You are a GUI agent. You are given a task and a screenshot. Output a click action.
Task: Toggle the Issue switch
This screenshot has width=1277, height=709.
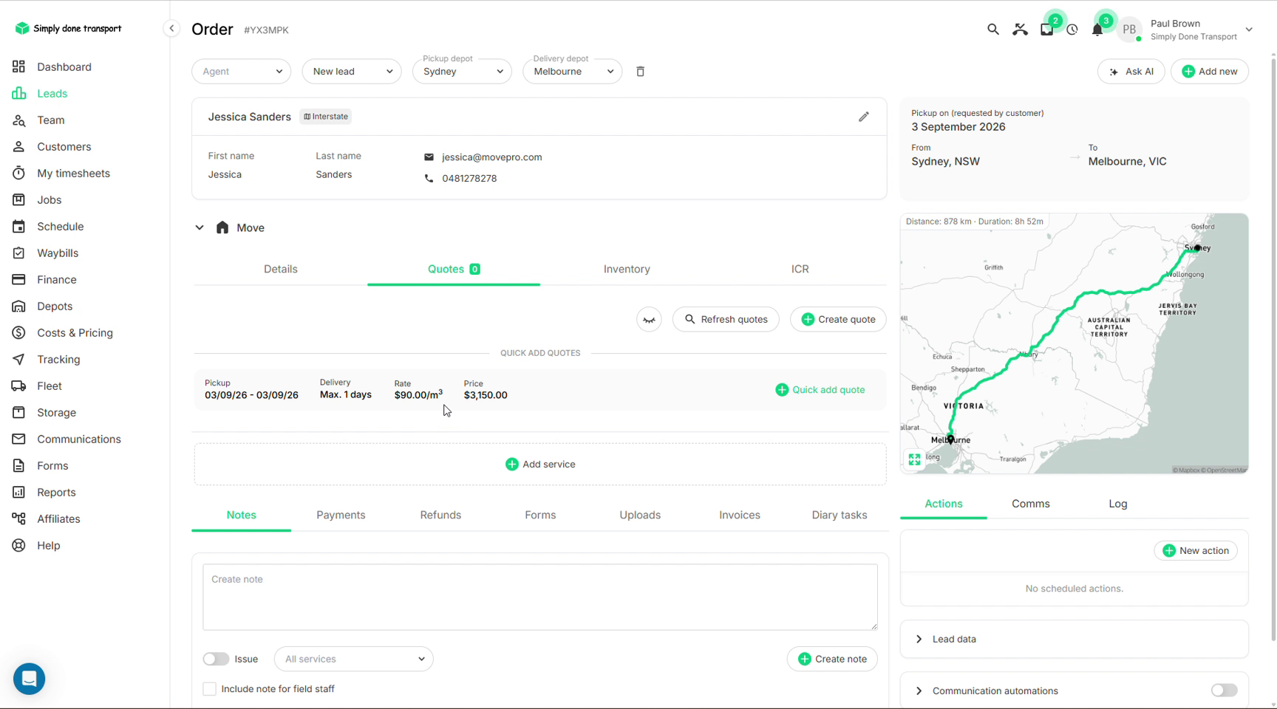pyautogui.click(x=216, y=659)
